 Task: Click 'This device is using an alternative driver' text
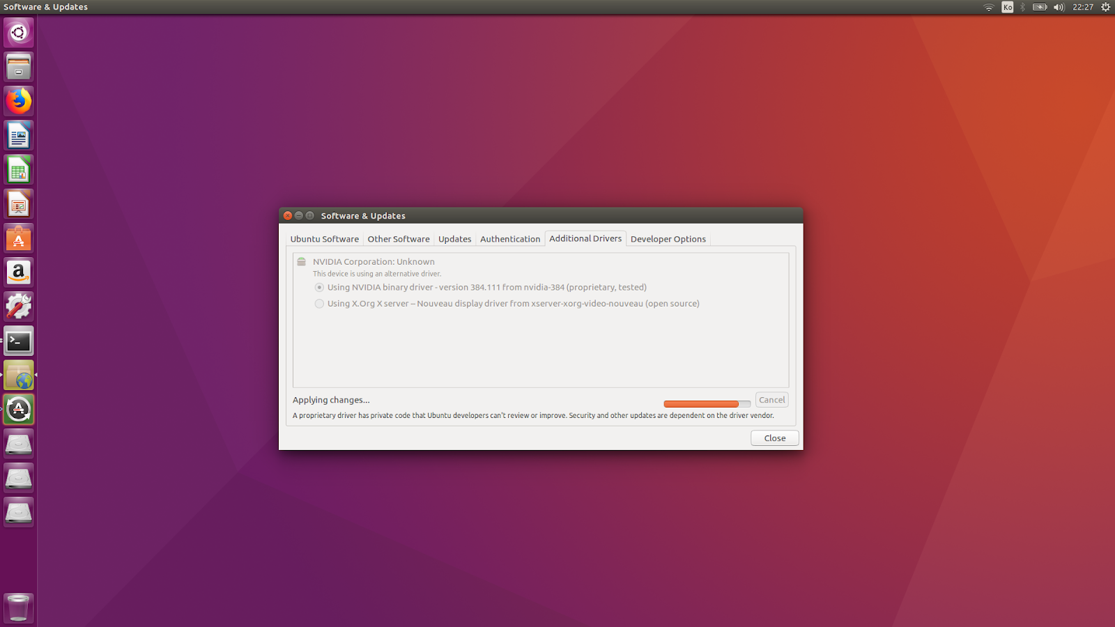click(377, 274)
